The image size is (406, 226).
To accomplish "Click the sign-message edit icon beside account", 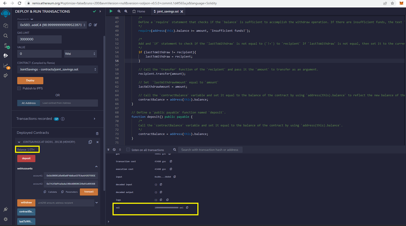I will pyautogui.click(x=95, y=25).
